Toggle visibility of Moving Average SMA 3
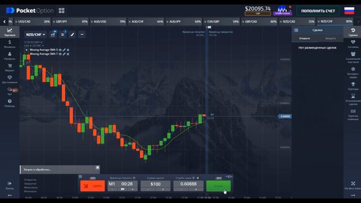Image resolution: width=361 pixels, height=203 pixels. 60,50
